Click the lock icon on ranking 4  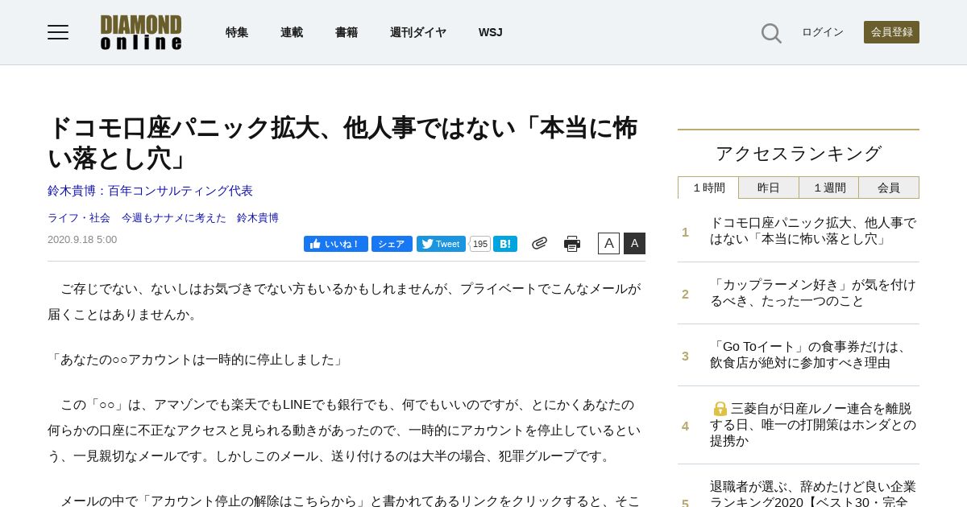pyautogui.click(x=720, y=409)
